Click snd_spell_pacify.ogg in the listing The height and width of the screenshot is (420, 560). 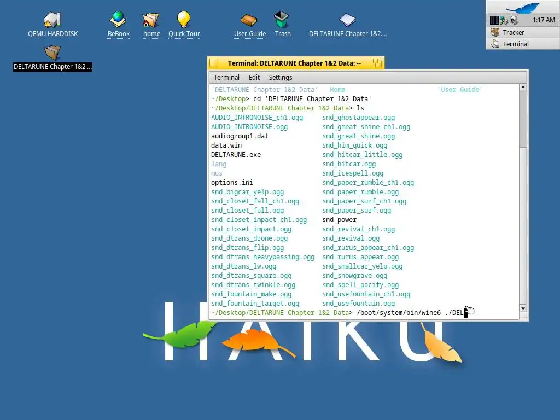(360, 284)
